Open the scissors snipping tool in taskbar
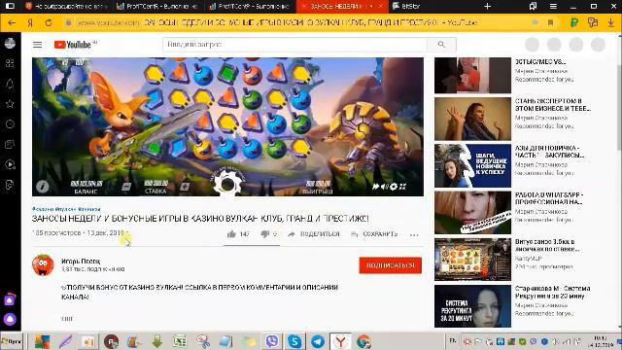 [202, 341]
